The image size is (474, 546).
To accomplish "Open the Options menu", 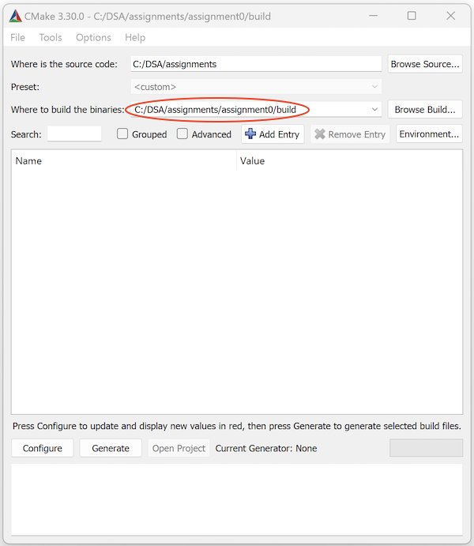I will point(93,37).
